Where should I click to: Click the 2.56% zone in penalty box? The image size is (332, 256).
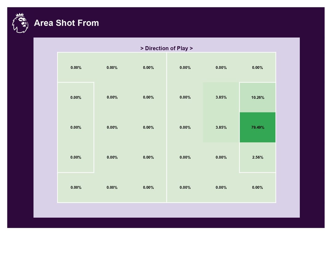pos(258,157)
